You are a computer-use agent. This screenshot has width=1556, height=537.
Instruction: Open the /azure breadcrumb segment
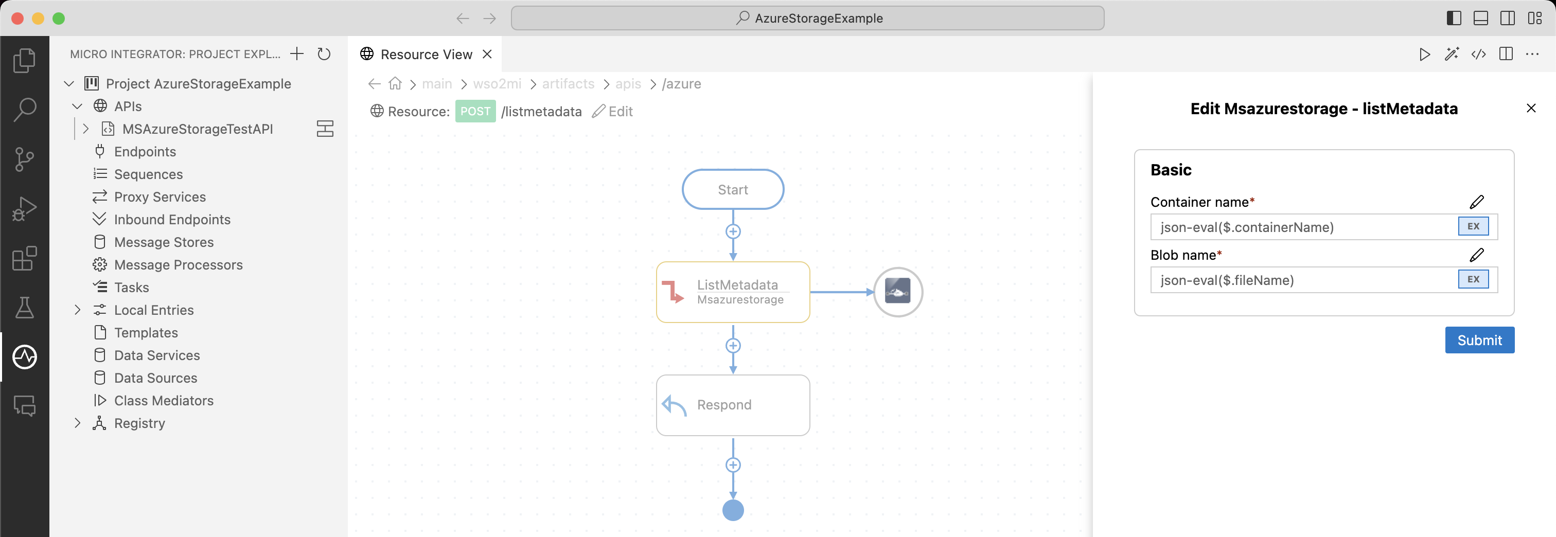click(x=681, y=83)
